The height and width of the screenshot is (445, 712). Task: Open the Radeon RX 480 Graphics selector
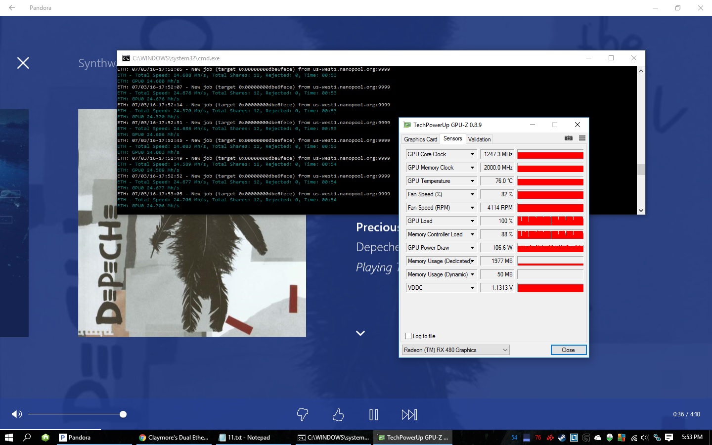455,350
